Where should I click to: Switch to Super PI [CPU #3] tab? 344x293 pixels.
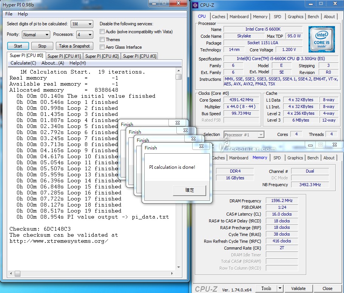click(x=140, y=56)
